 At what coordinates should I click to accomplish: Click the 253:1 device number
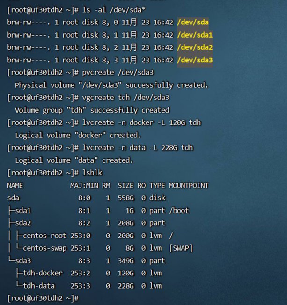81,248
